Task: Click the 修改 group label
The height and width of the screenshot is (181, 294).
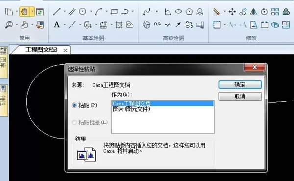Action: coord(251,38)
